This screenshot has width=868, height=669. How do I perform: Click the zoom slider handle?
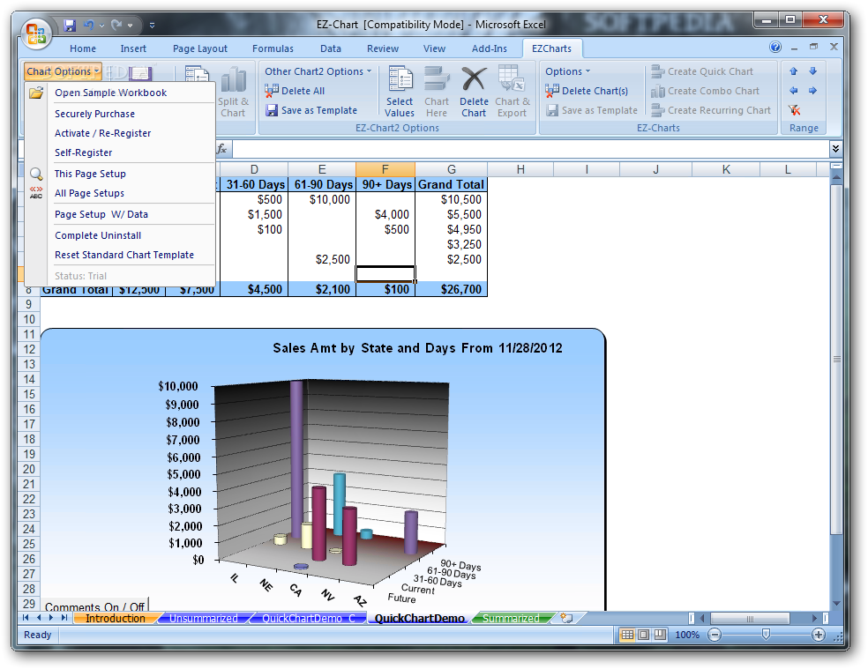[x=767, y=634]
